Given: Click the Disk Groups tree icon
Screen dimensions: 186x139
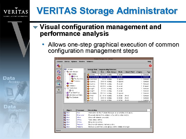Looking at the screenshot, I should [x=68, y=72].
